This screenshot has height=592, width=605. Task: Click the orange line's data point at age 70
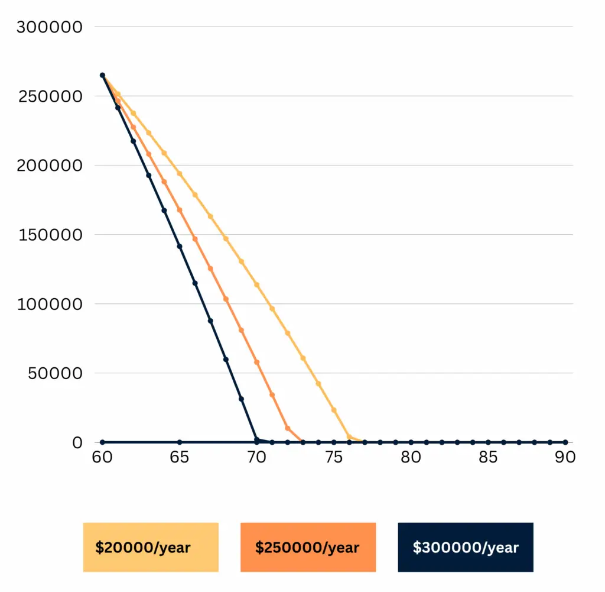pyautogui.click(x=256, y=362)
